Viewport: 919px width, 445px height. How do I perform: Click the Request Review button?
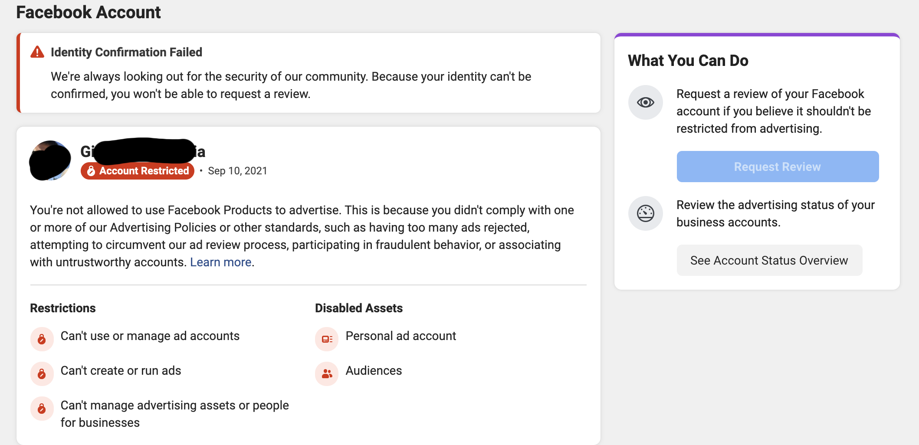778,167
